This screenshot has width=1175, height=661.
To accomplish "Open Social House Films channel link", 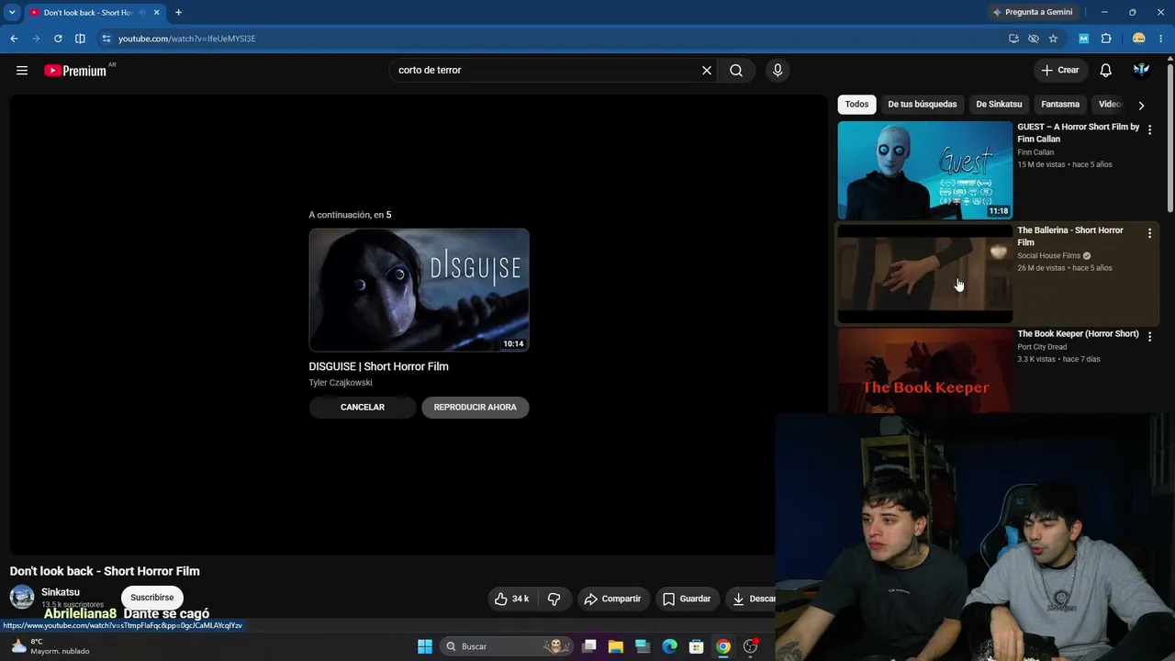I will pos(1048,256).
